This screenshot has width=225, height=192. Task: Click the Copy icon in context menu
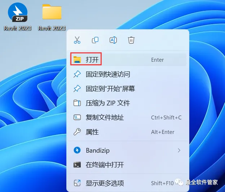(x=95, y=40)
